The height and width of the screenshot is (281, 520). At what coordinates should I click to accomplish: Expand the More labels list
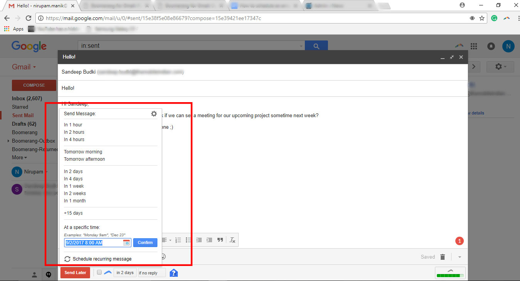[19, 157]
